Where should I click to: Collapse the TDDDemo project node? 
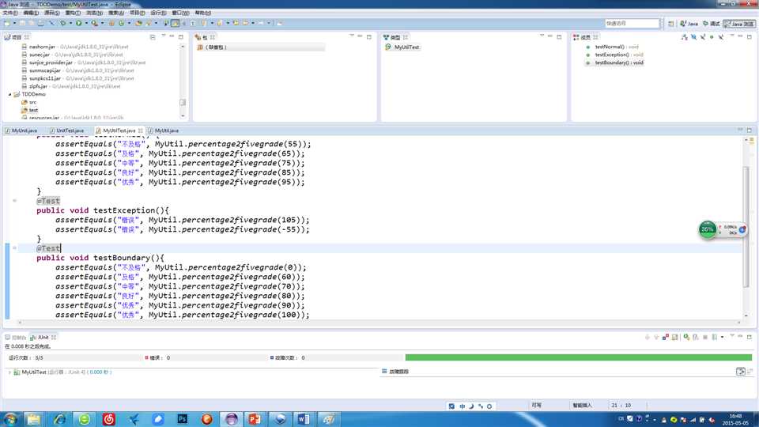click(9, 94)
